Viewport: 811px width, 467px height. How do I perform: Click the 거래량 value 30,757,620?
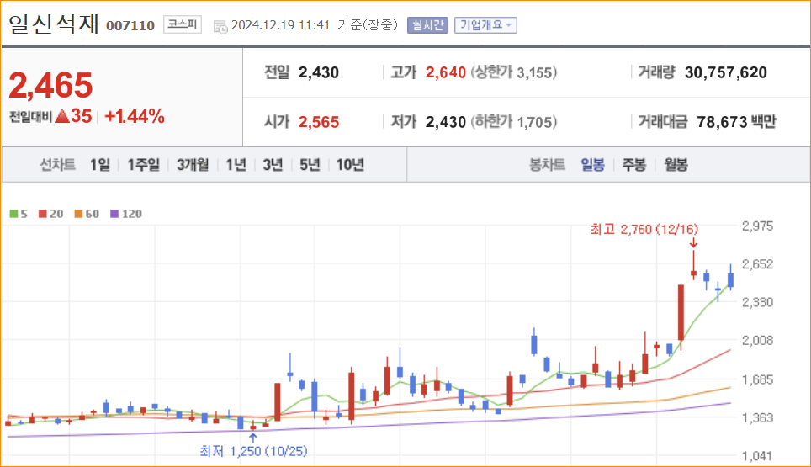[726, 72]
